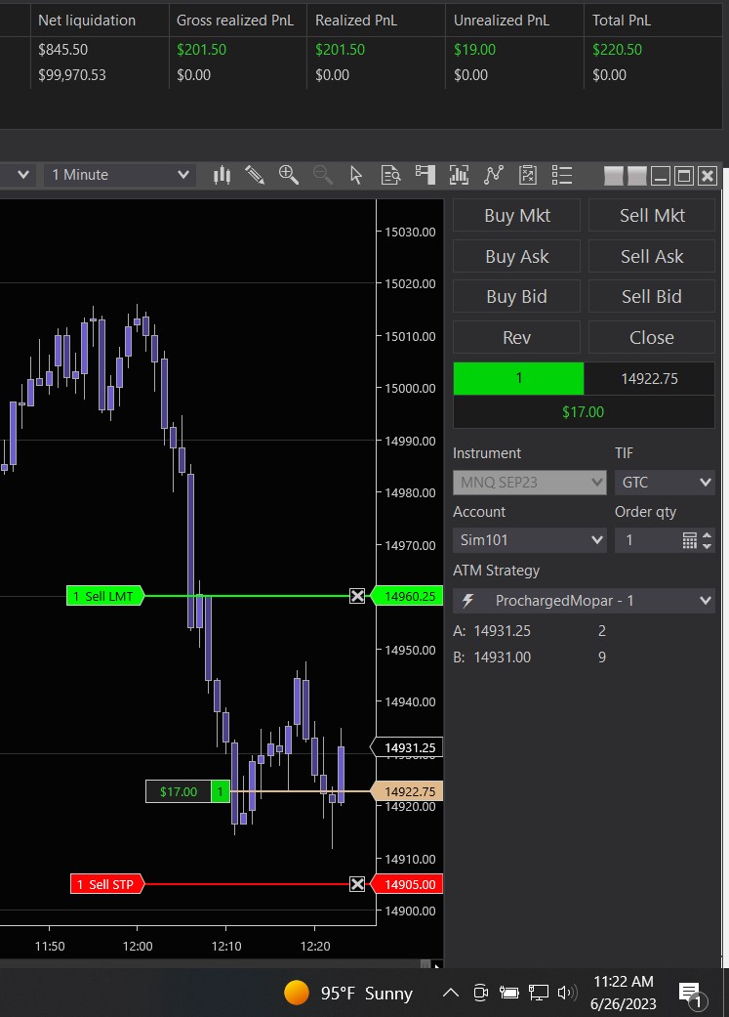Increase order quantity with up arrow

(x=707, y=535)
